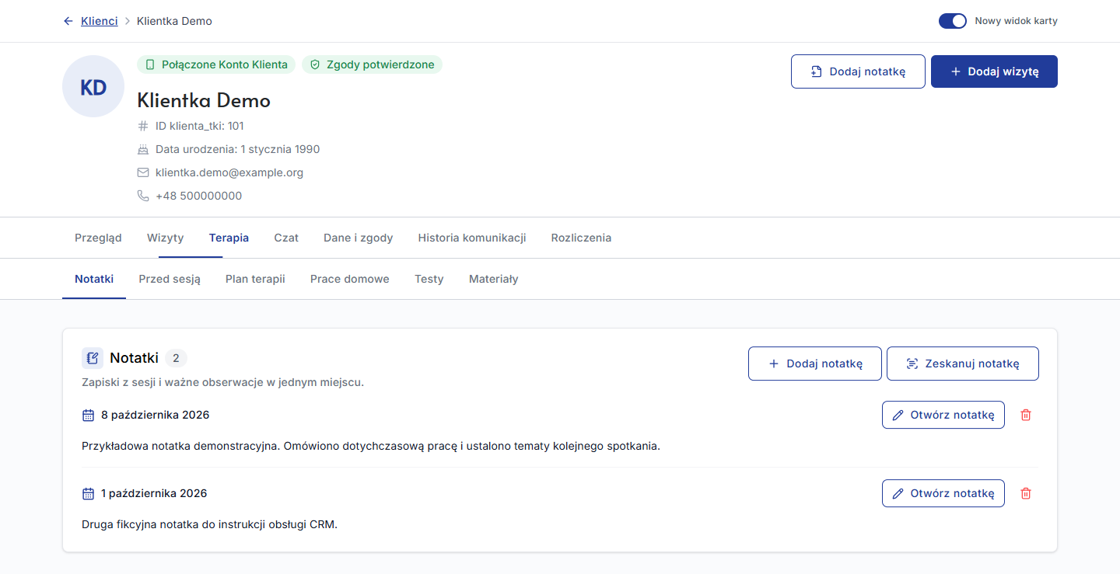Click the hash icon by ID klienta_tki
Screen dimensions: 1120x574
coord(143,126)
